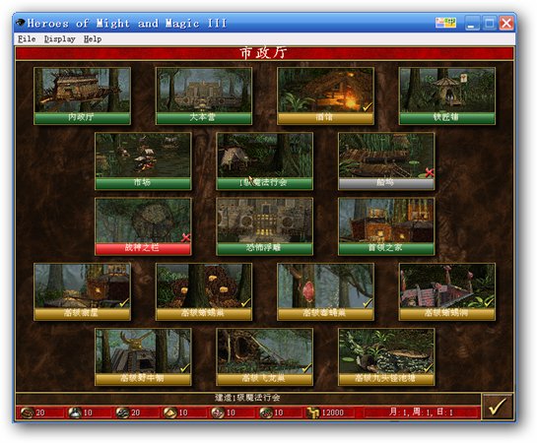Screen dimensions: 537x443
Task: Select the 内政厅 town hall building
Action: click(82, 96)
